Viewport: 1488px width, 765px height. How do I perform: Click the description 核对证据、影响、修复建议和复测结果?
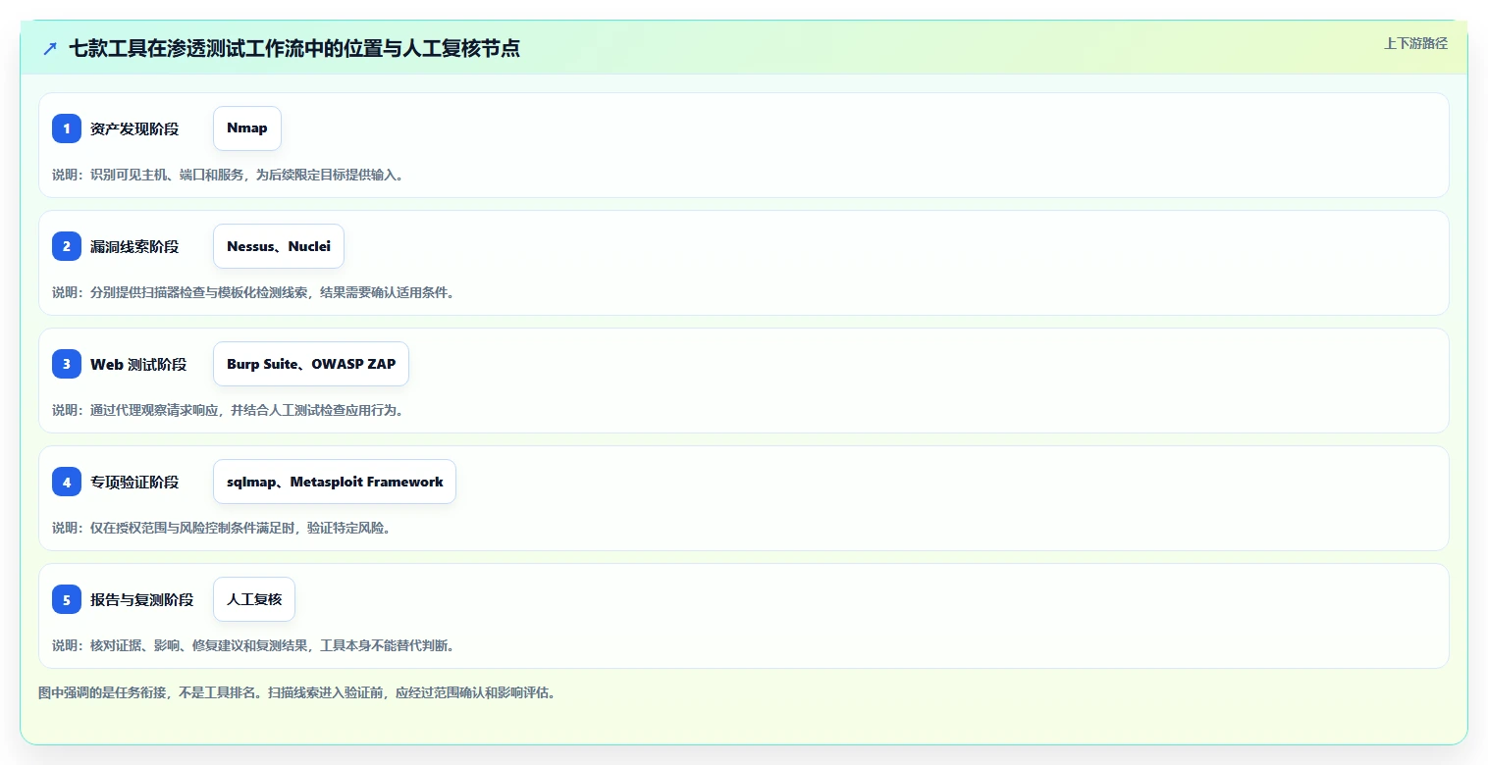[200, 645]
